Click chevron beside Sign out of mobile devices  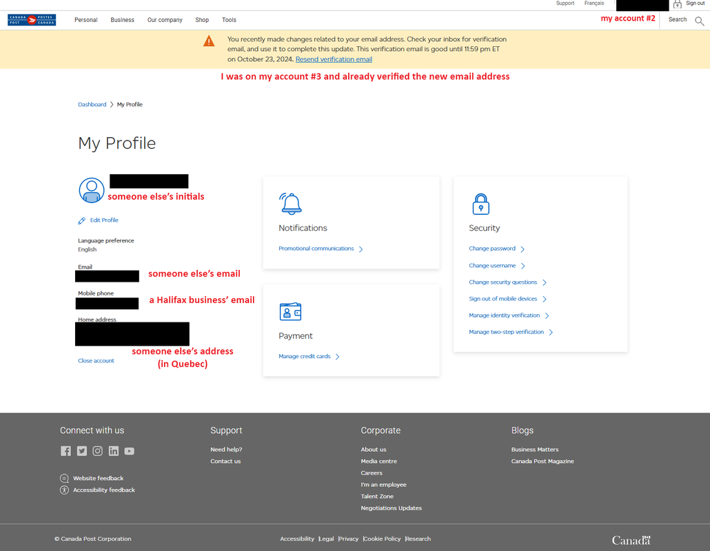click(545, 299)
